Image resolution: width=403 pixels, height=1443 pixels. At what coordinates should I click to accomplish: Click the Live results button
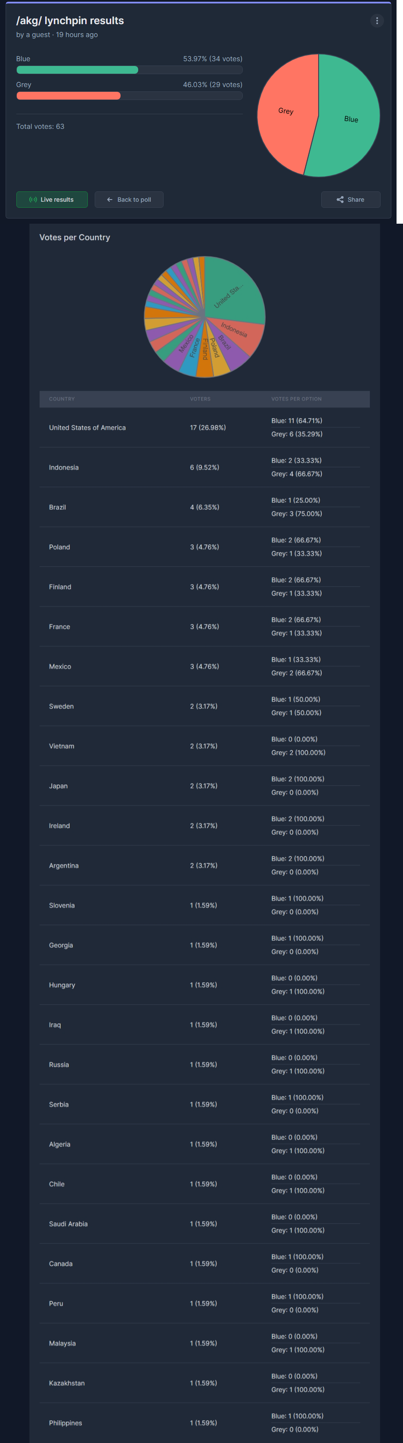(x=52, y=200)
